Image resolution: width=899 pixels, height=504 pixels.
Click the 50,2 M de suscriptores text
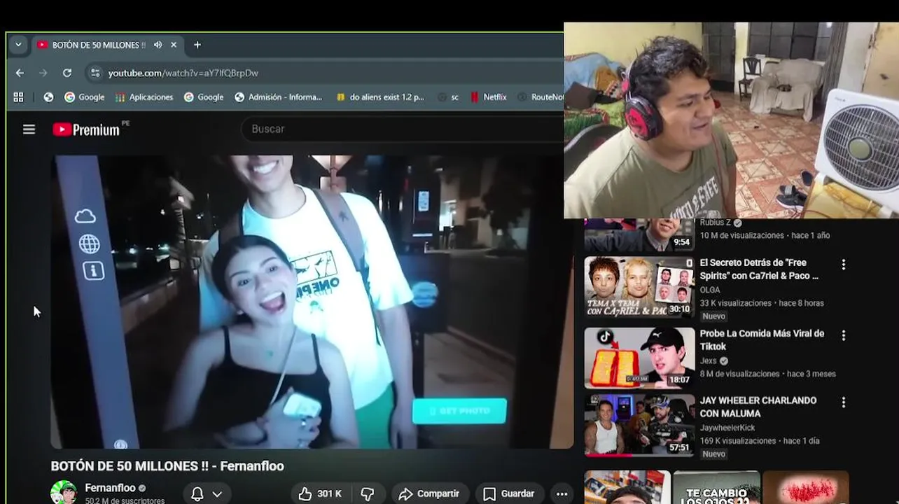125,500
